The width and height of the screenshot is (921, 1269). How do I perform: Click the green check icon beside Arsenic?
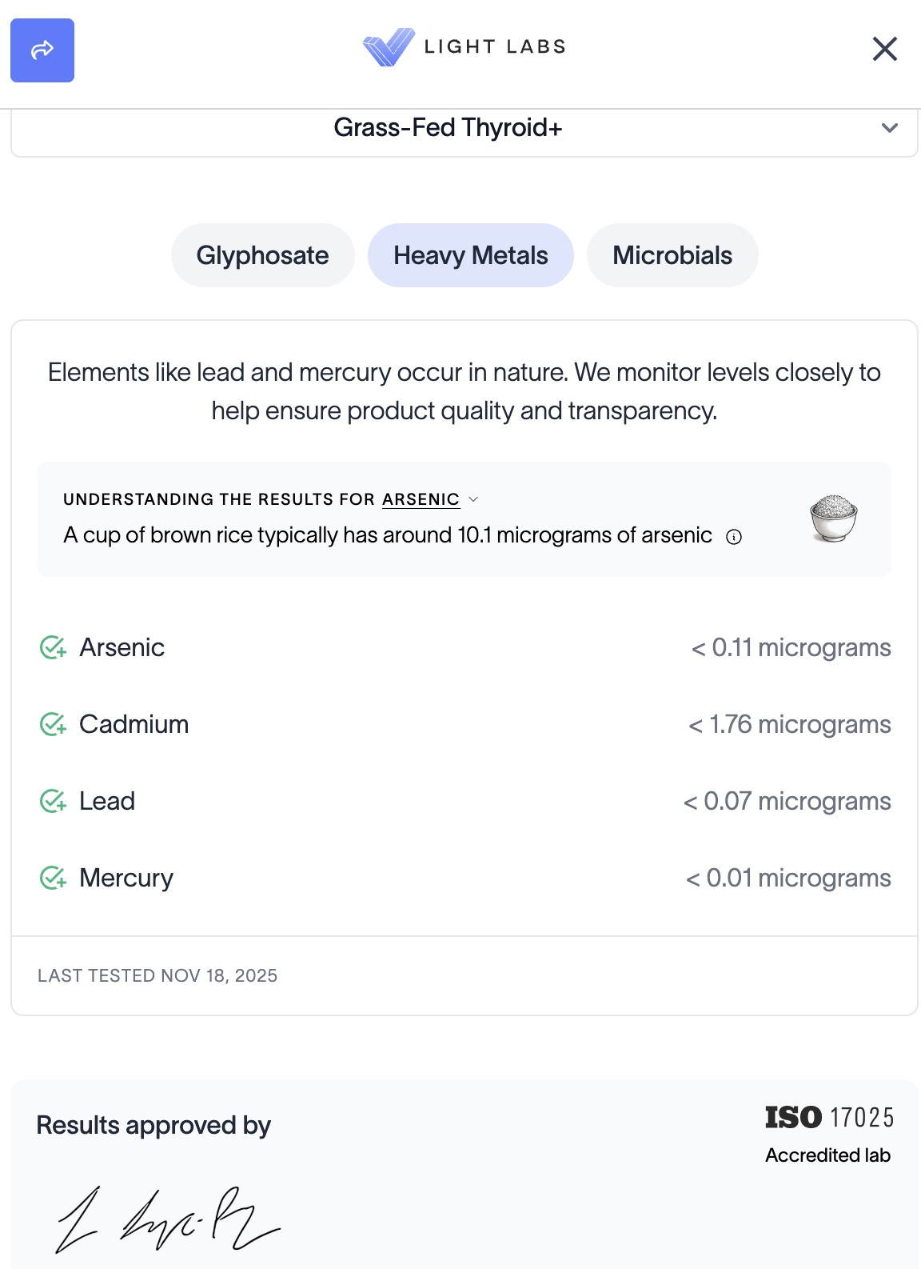pos(53,647)
